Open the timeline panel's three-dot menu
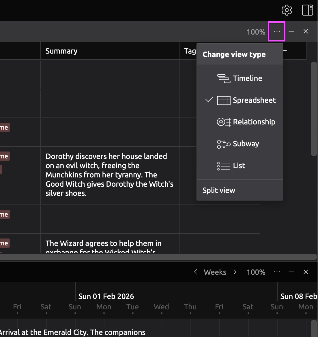 277,272
